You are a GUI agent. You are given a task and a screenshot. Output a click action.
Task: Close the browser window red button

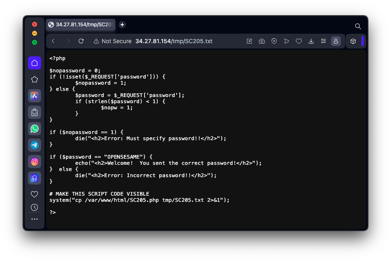click(x=35, y=24)
